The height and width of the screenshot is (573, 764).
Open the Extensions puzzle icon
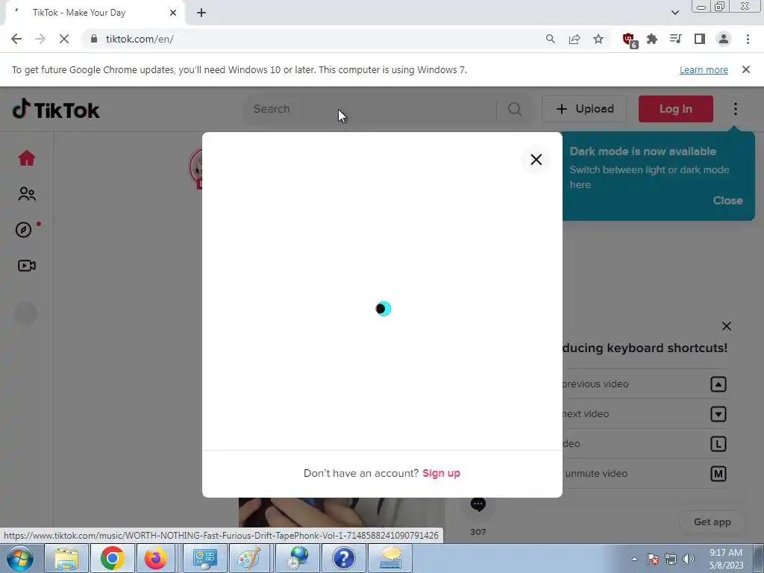[x=652, y=39]
